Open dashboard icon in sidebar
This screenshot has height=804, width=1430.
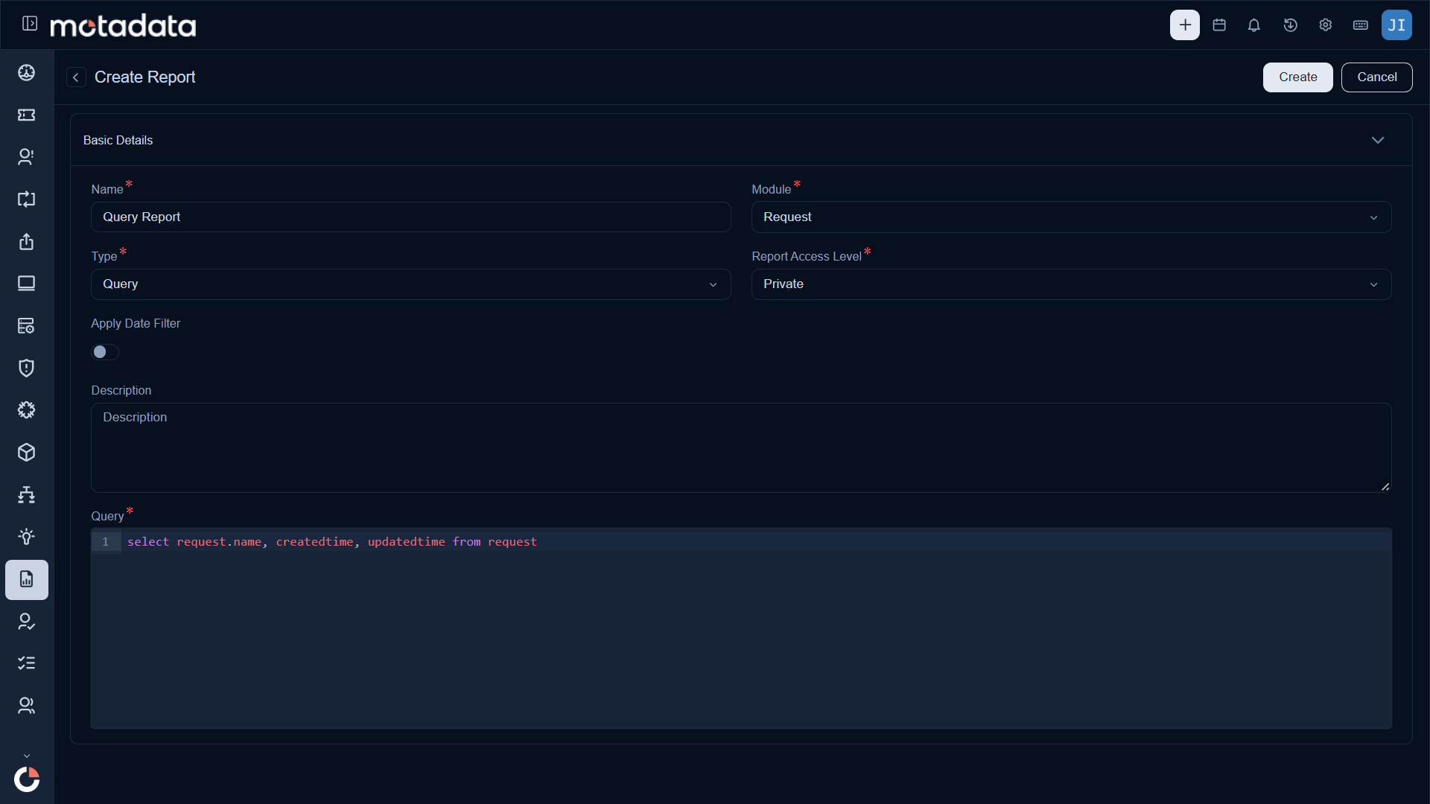(27, 72)
